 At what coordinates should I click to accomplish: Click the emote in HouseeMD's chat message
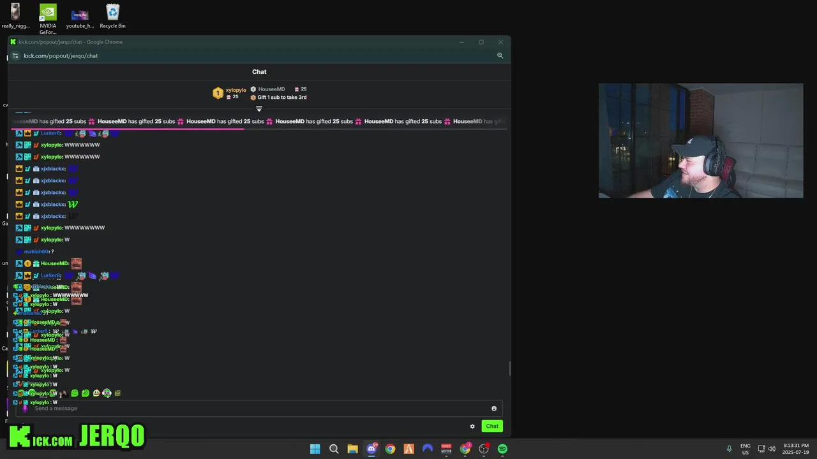[x=76, y=263]
